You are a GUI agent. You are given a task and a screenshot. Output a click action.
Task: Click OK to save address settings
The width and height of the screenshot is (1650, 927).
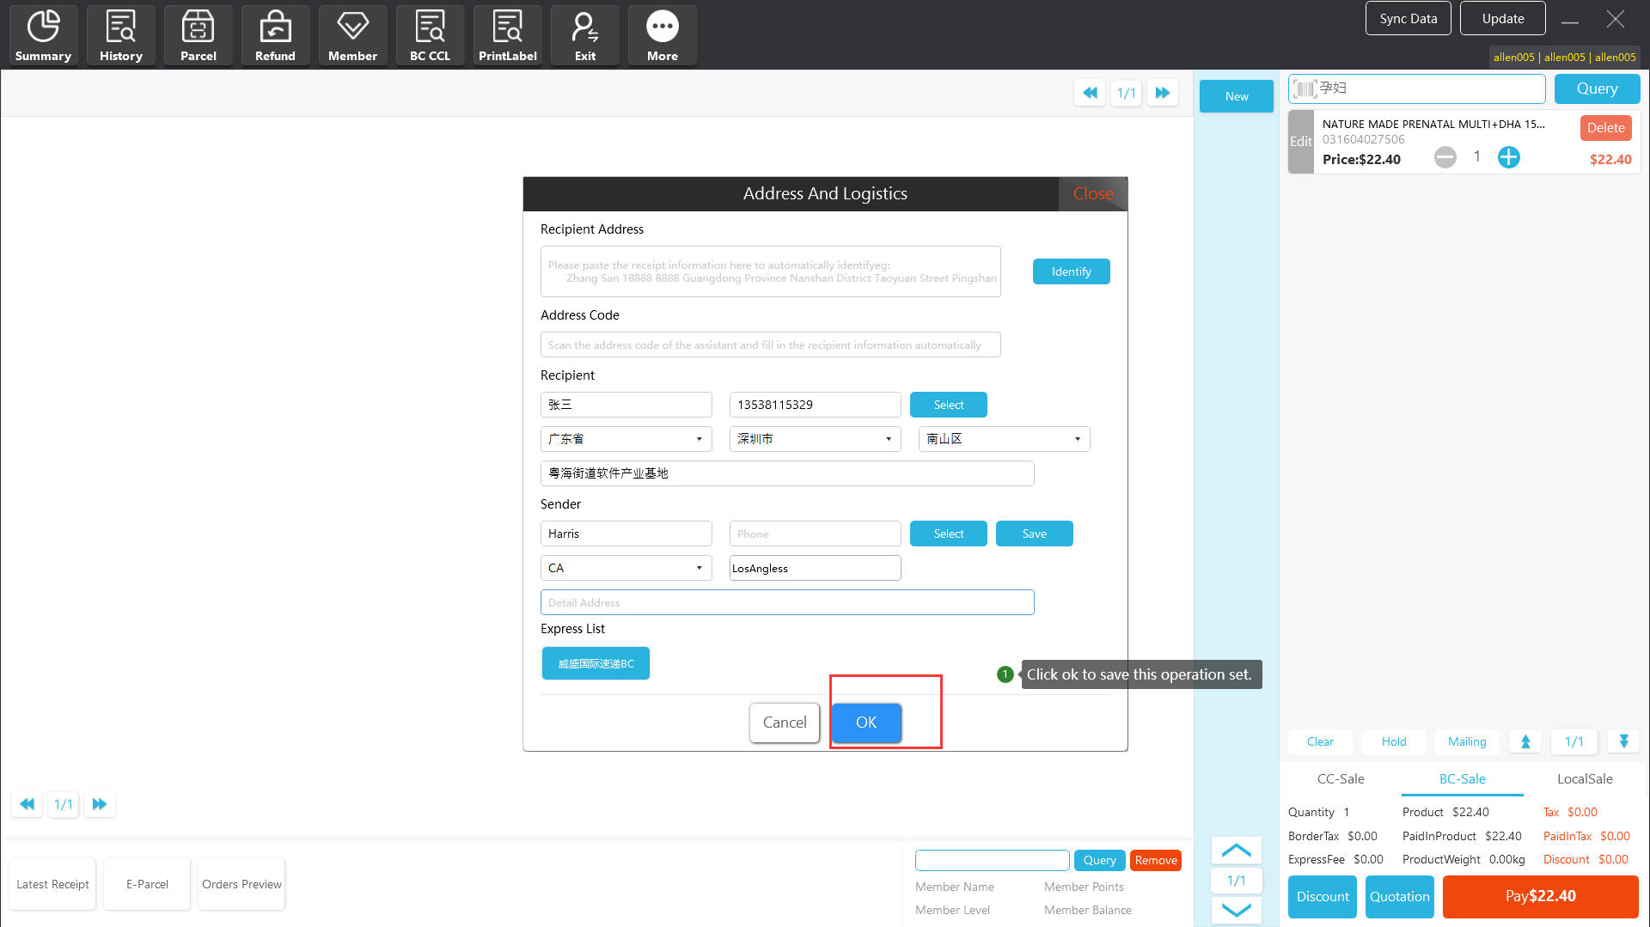[865, 723]
